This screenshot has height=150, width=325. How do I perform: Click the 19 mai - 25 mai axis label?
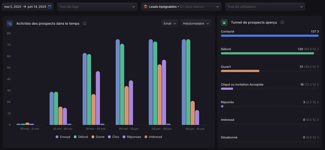point(96,129)
